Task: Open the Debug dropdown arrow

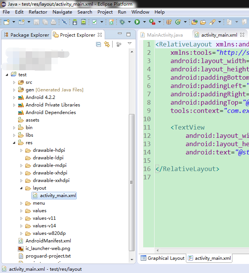Action: pyautogui.click(x=129, y=22)
